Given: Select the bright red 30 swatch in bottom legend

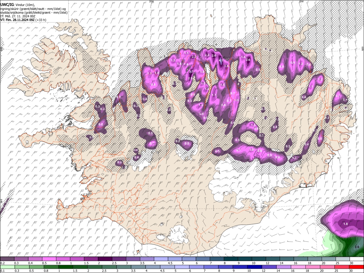Looking at the screenshot, I should pos(357,267).
